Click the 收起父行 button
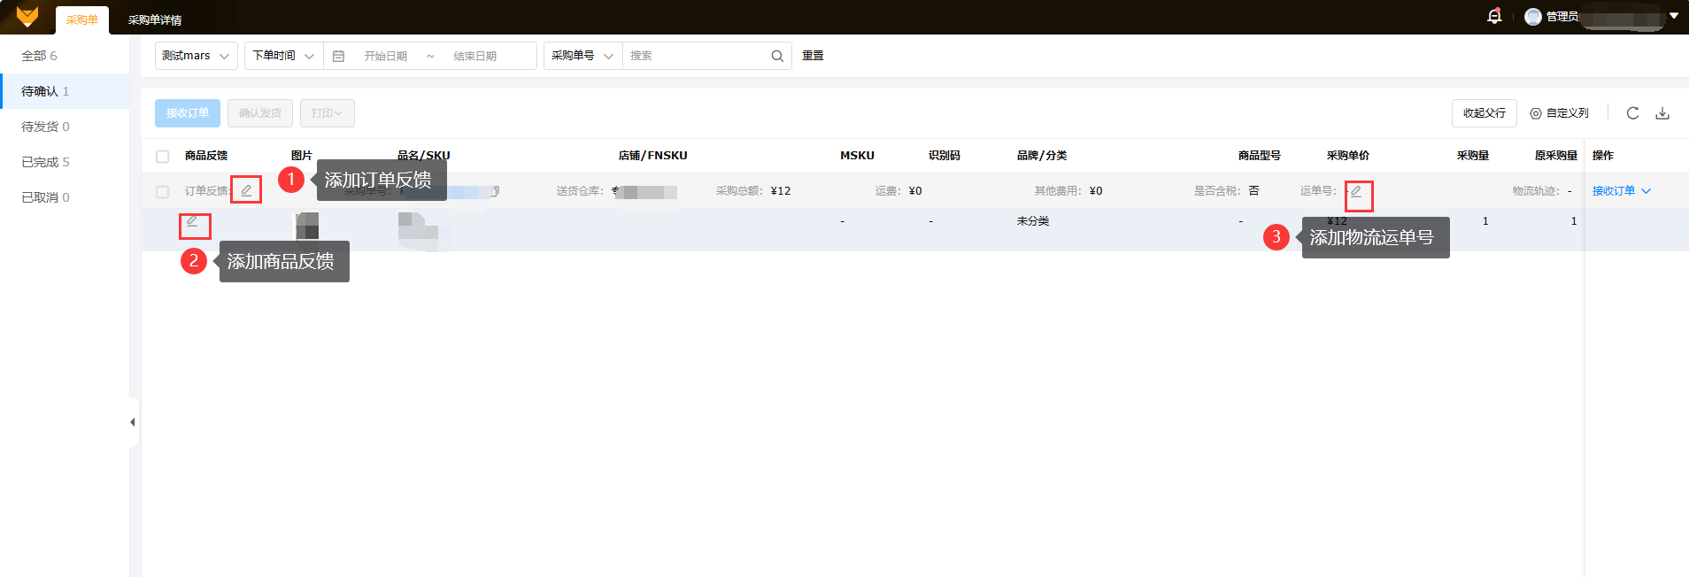This screenshot has height=577, width=1689. point(1485,113)
